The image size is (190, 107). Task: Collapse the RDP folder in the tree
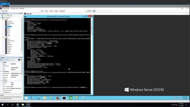click(x=3, y=19)
